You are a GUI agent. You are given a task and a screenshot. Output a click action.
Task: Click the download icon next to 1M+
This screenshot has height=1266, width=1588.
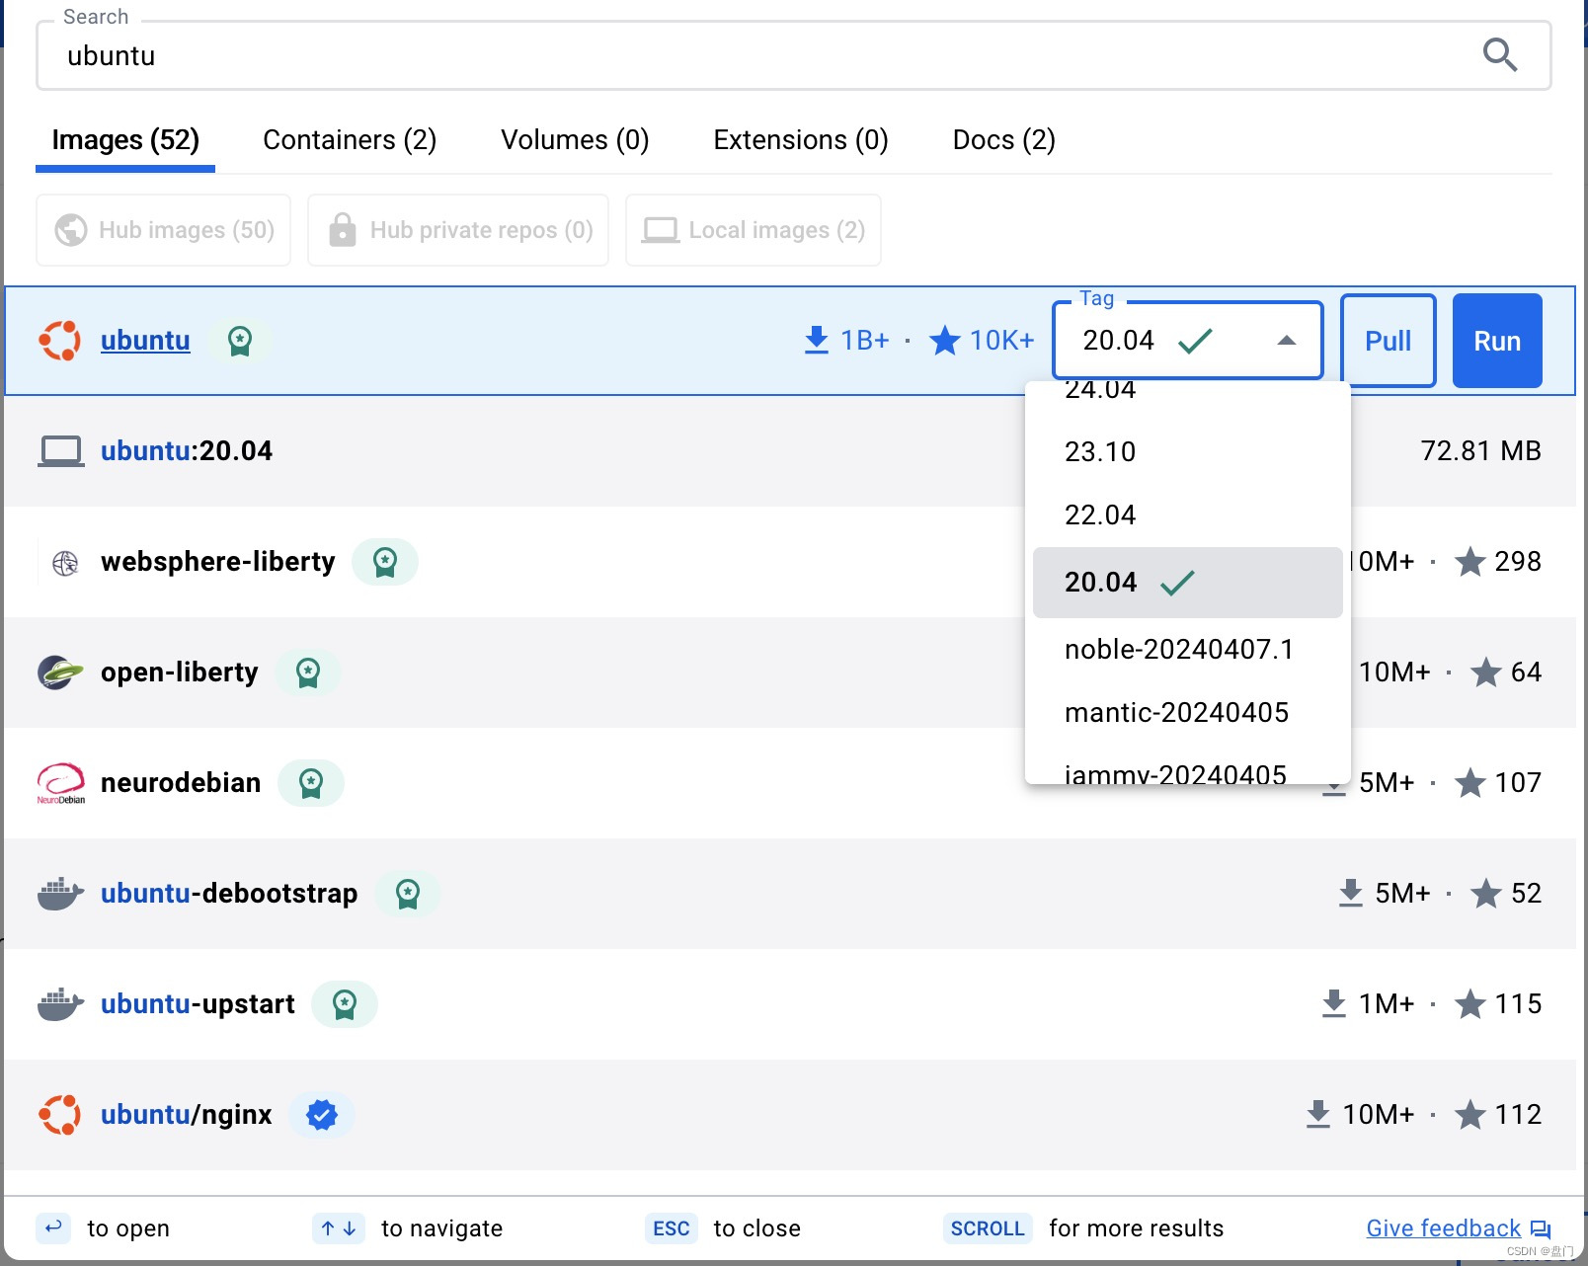coord(1334,1004)
